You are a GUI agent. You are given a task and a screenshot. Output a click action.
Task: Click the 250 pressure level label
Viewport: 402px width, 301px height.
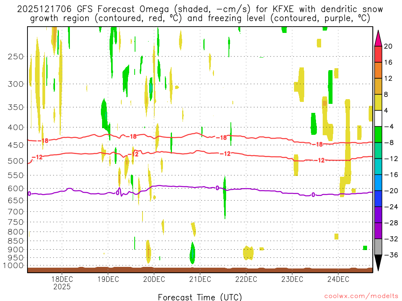click(16, 56)
